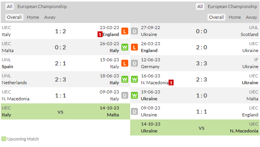The image size is (260, 147).
Task: Click the W badge next to Malta 0:2 Italy
Action: pos(125,47)
